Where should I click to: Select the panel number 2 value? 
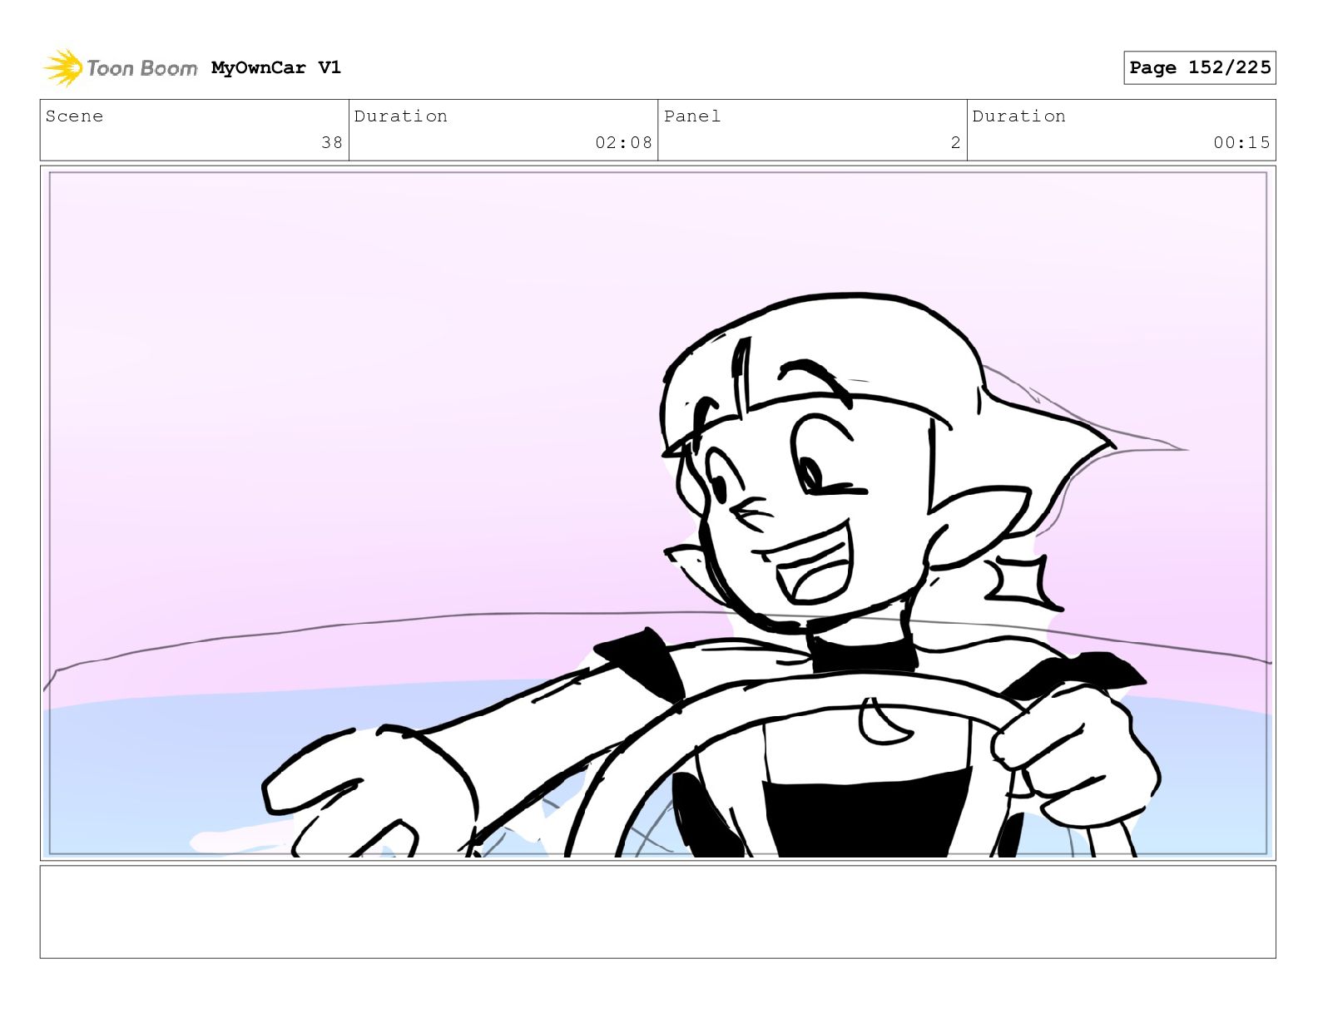coord(956,142)
